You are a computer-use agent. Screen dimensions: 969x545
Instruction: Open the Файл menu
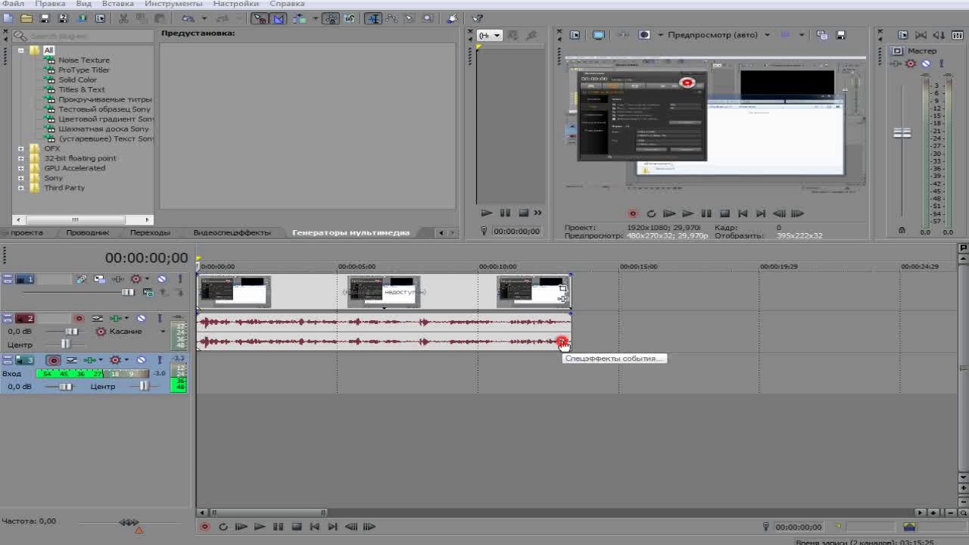point(13,4)
